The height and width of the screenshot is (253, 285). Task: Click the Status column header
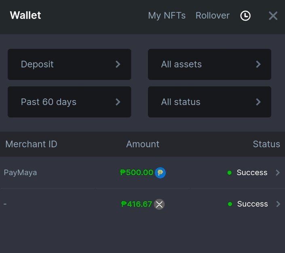pos(266,144)
